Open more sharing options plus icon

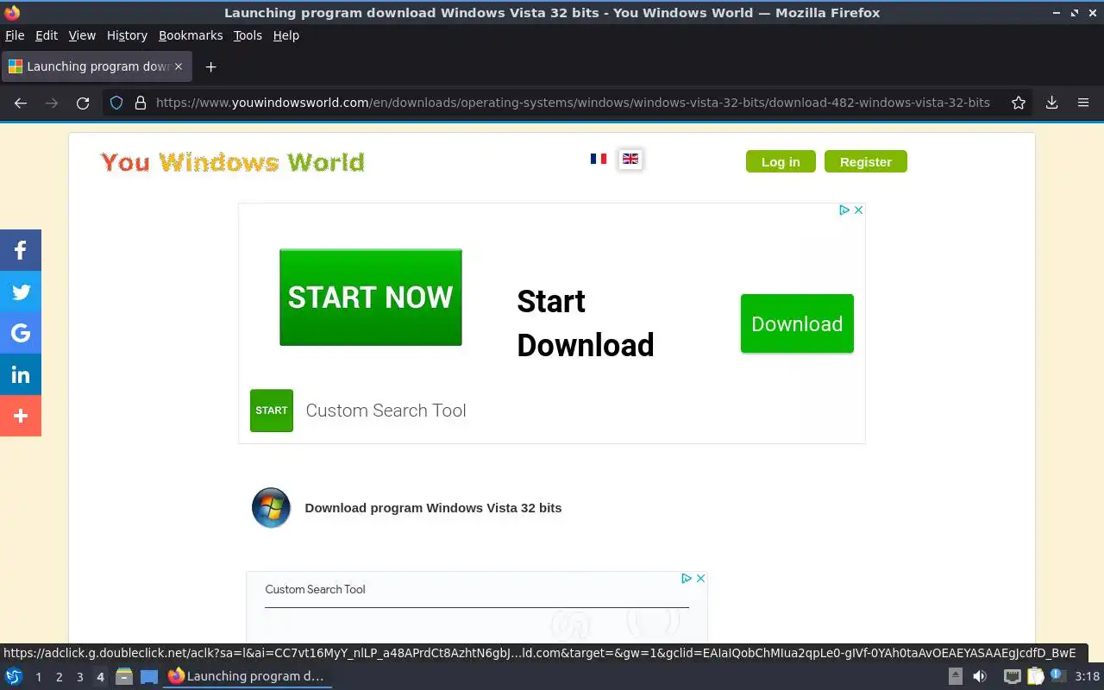21,416
